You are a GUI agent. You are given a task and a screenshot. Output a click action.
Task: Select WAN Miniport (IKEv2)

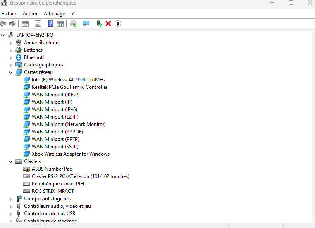point(56,95)
